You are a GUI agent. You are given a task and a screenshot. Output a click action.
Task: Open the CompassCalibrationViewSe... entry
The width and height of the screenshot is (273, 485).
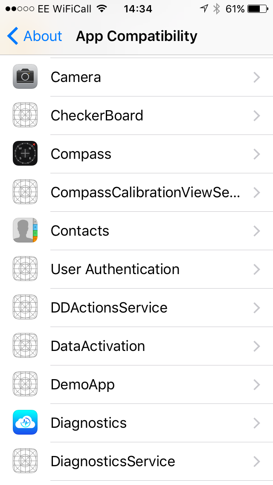(x=145, y=192)
